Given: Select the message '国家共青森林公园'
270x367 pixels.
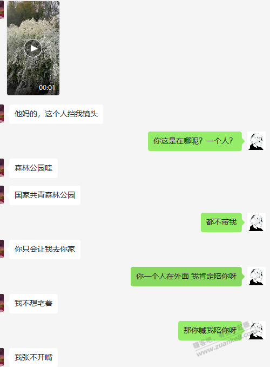Looking at the screenshot, I should point(45,195).
